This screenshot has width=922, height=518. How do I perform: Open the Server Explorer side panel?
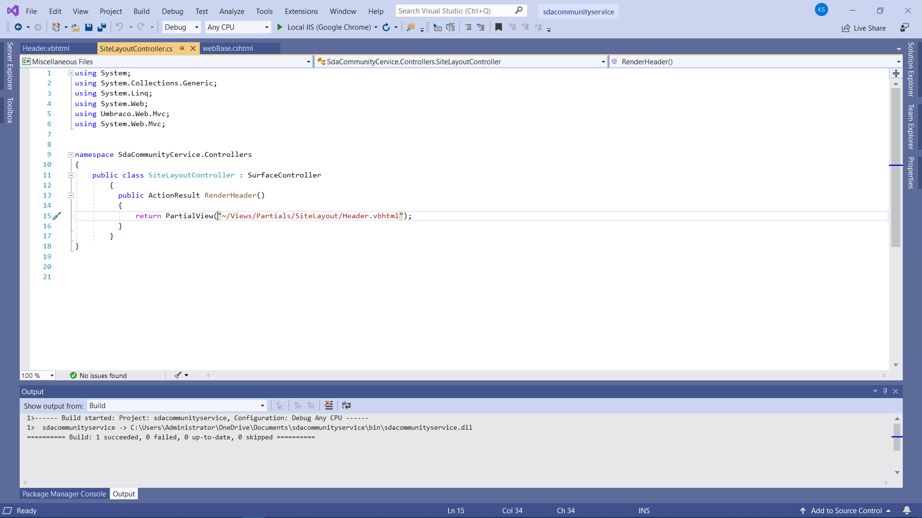click(10, 66)
